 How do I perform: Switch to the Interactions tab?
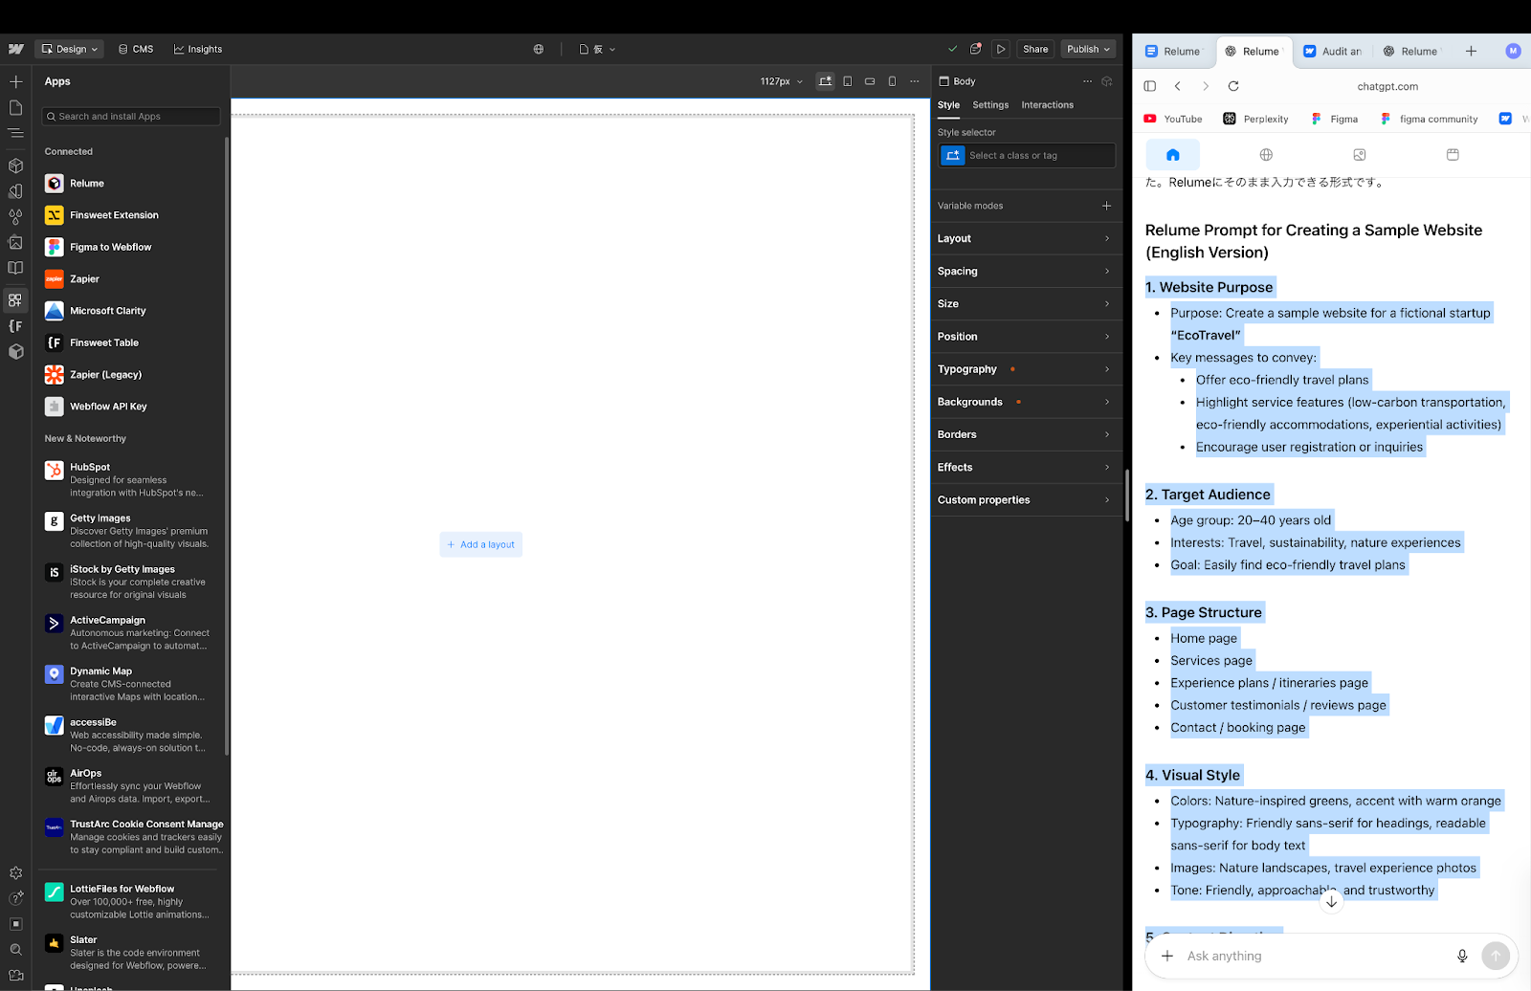(1047, 105)
